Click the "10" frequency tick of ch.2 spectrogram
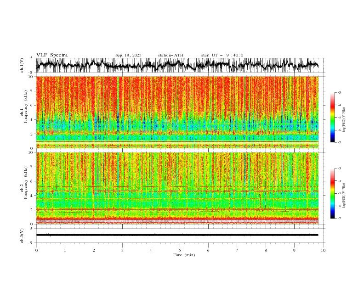This screenshot has height=281, width=364. pyautogui.click(x=31, y=152)
